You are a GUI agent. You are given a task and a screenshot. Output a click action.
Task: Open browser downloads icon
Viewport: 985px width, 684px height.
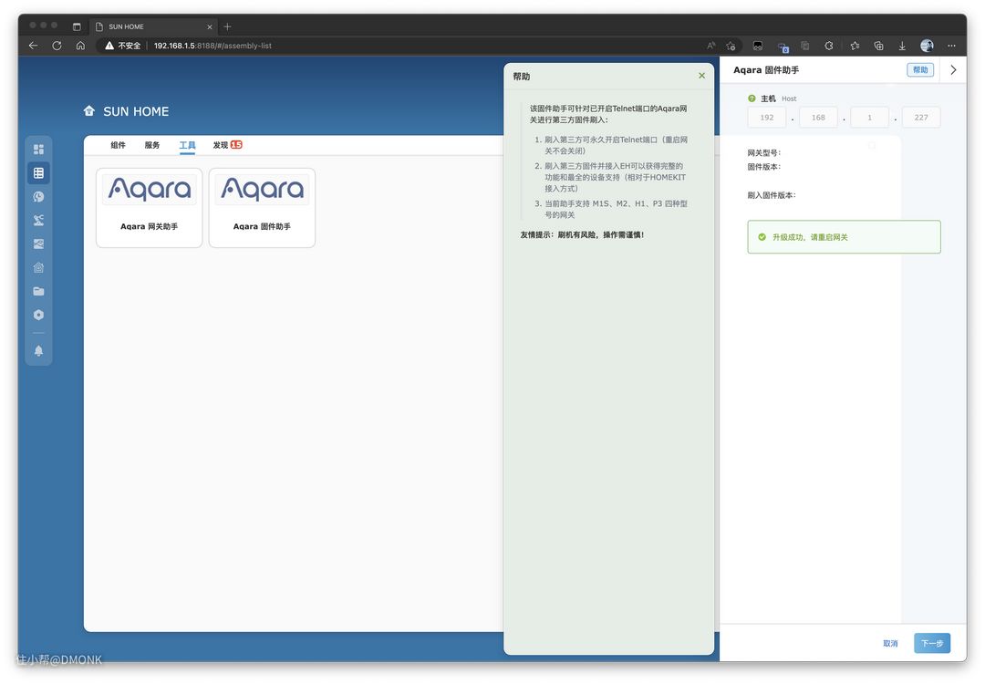click(902, 46)
